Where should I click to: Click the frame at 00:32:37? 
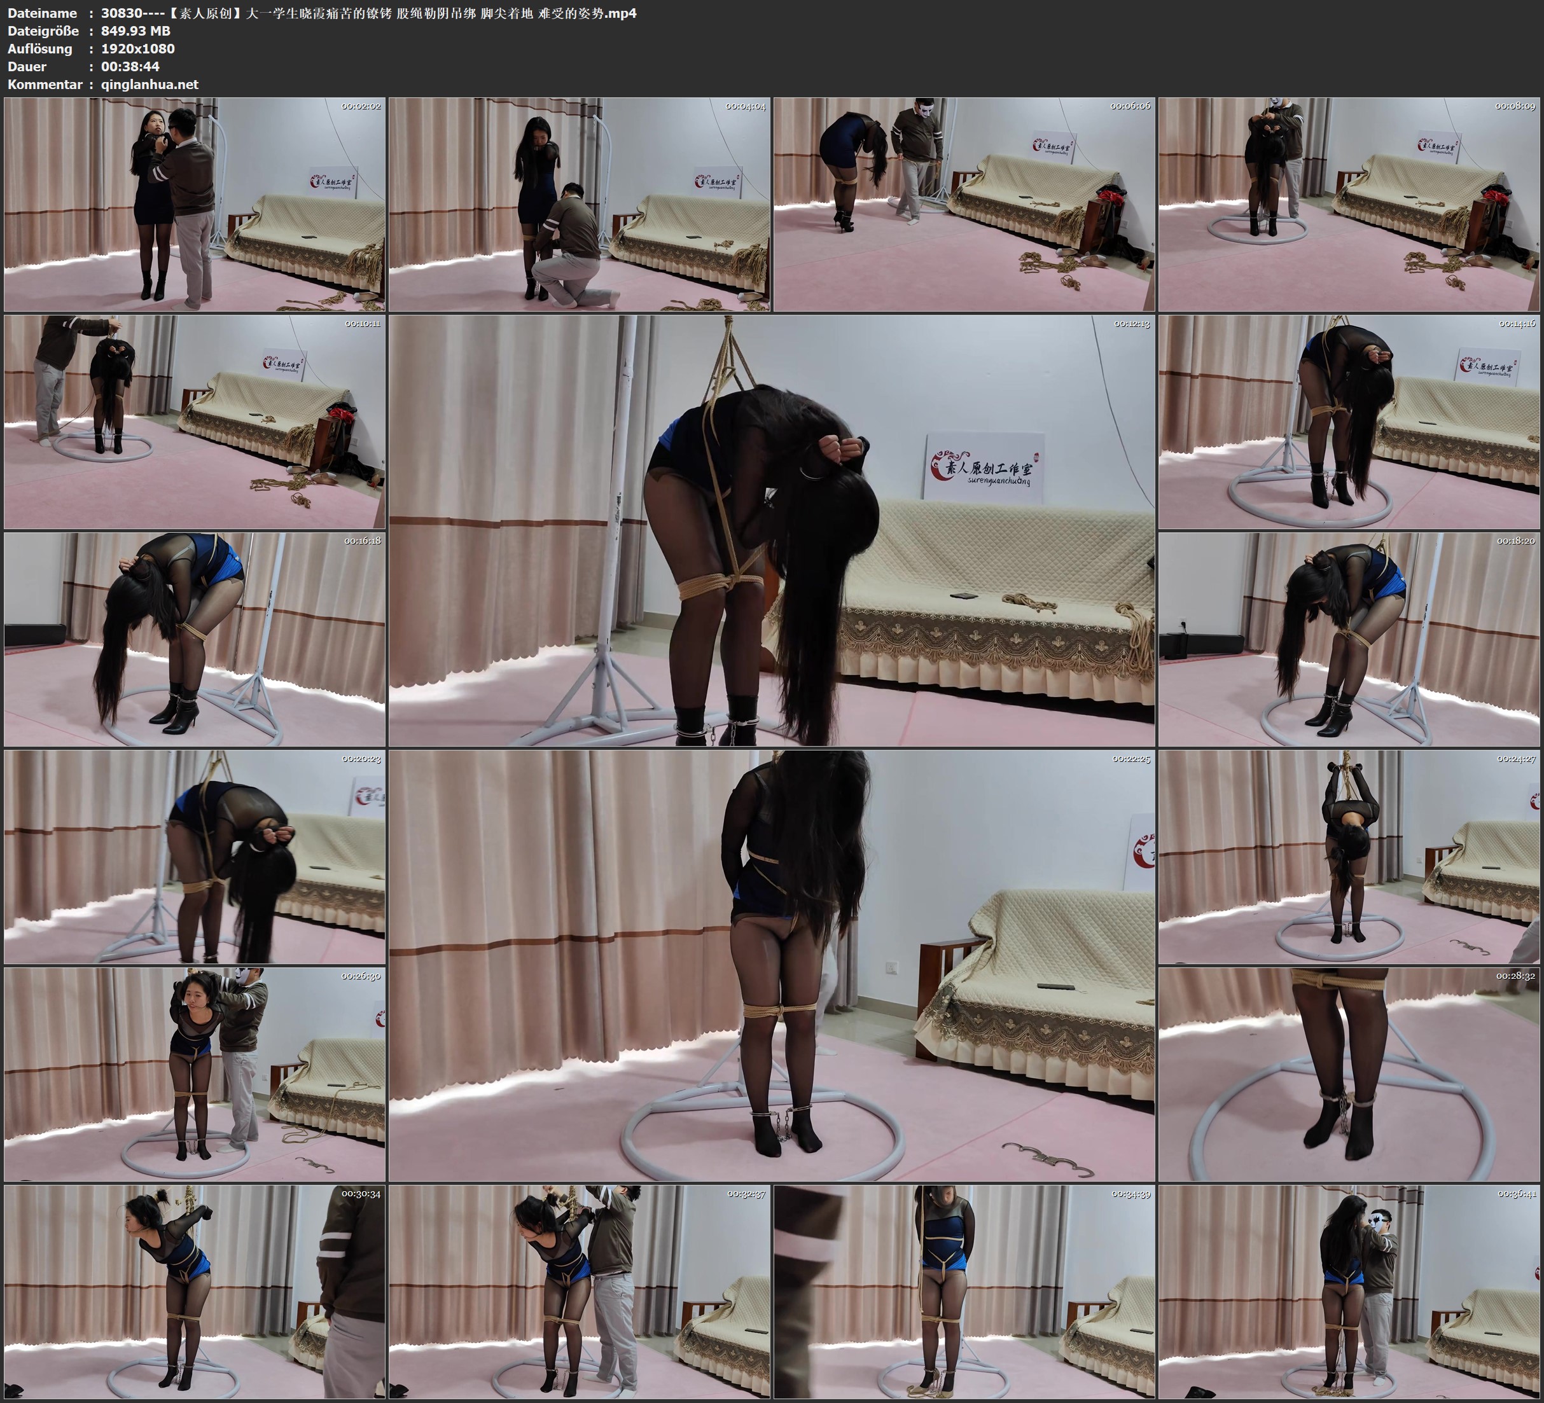coord(579,1291)
